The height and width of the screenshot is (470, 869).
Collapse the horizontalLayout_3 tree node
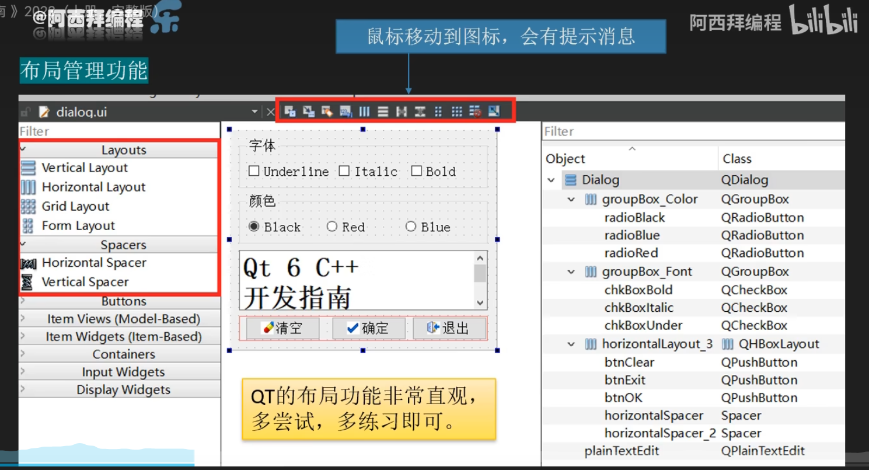pyautogui.click(x=571, y=344)
